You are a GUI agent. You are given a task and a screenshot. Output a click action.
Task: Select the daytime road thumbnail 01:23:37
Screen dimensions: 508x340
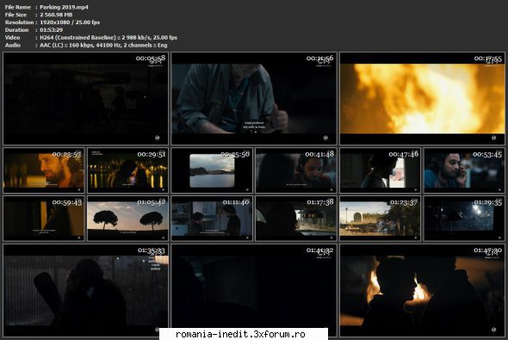coord(380,219)
